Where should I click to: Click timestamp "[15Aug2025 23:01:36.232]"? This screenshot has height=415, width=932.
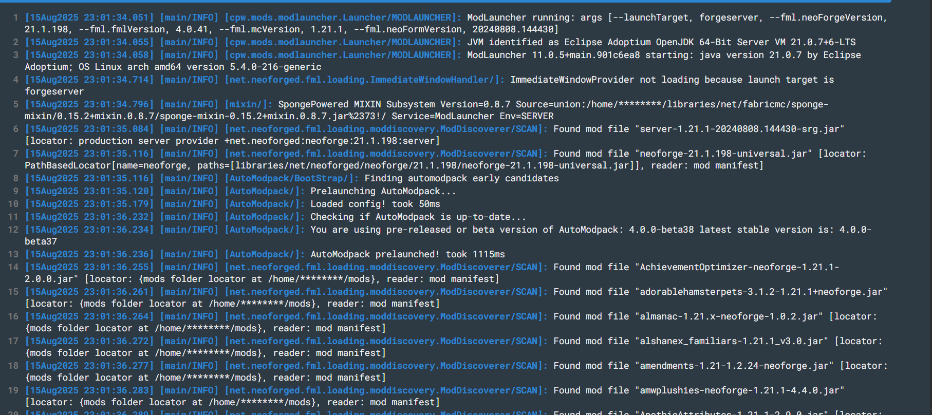pyautogui.click(x=89, y=217)
